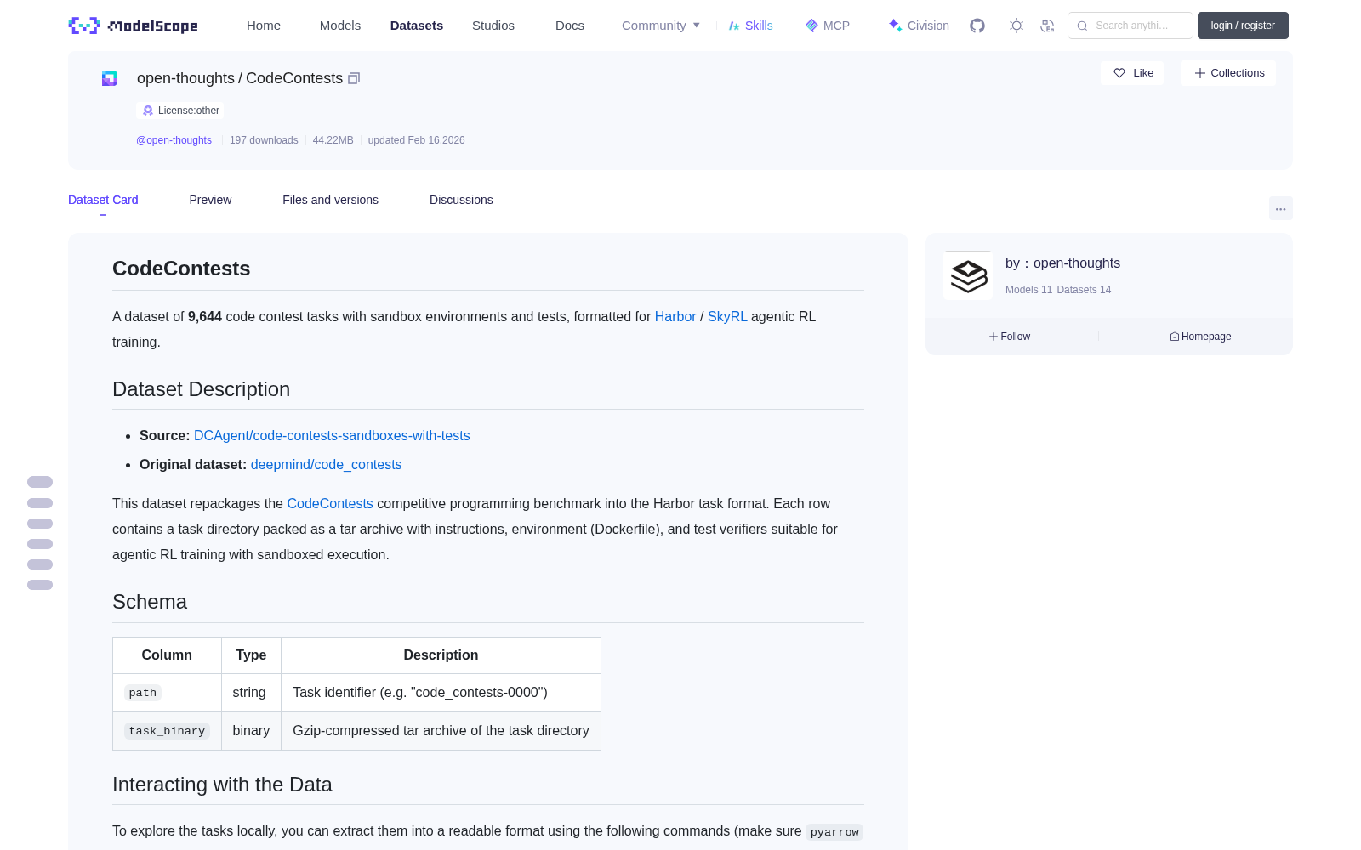The width and height of the screenshot is (1361, 850).
Task: Open the Skills navigation item
Action: pos(750,25)
